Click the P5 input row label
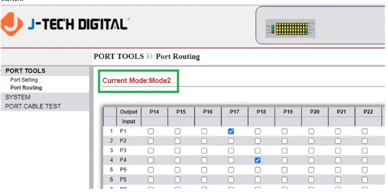Image resolution: width=388 pixels, height=195 pixels. tap(123, 170)
